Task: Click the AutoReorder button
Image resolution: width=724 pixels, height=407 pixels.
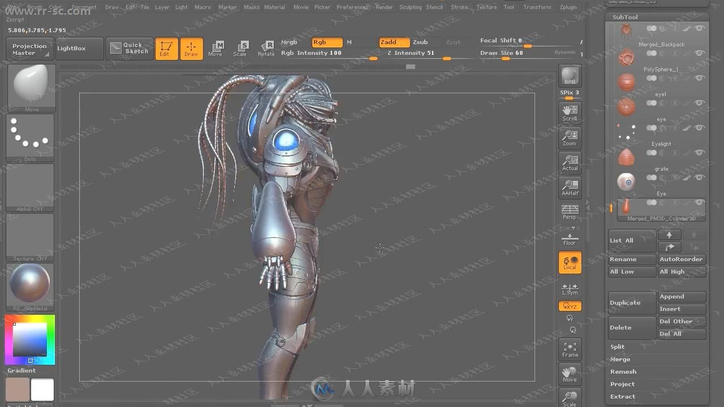Action: (x=682, y=259)
